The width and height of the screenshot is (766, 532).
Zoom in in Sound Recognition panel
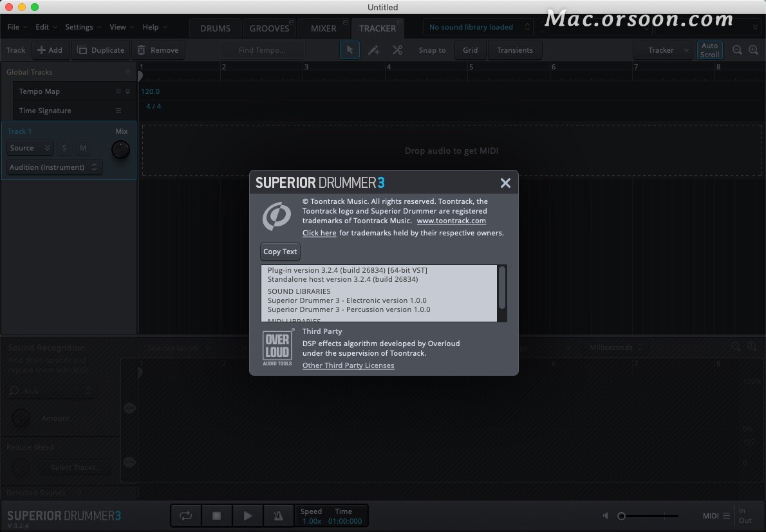click(x=752, y=347)
